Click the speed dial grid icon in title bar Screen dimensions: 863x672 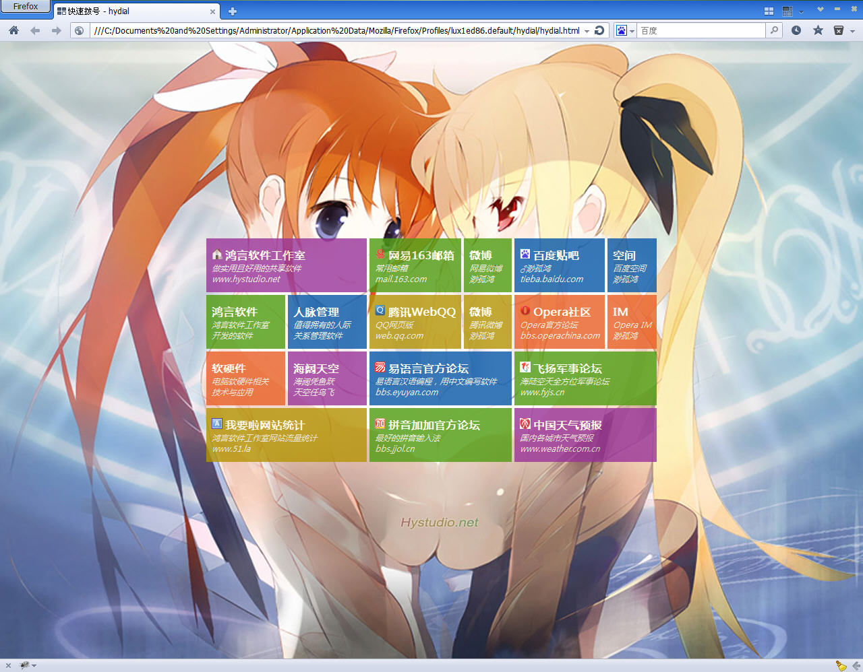[x=769, y=11]
